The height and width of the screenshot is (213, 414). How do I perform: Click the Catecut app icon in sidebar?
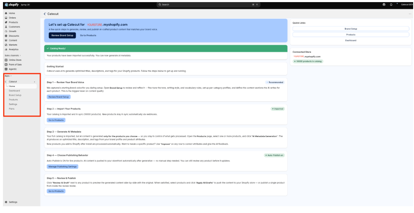6,82
